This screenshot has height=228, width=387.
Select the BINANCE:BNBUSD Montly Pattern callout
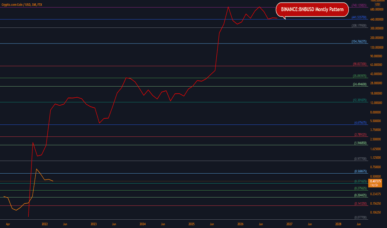pos(312,10)
